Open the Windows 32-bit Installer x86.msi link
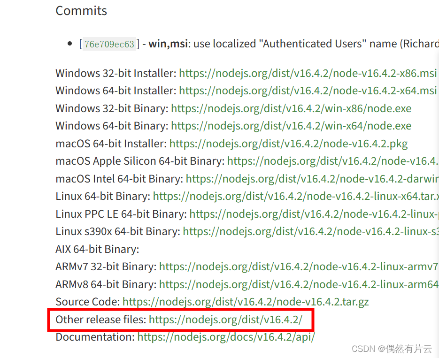Screen dimensions: 439x358 click(x=308, y=73)
